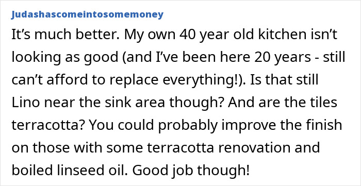This screenshot has width=361, height=186.
Task: Click the word "terracotta?" at the line start
Action: pyautogui.click(x=47, y=125)
